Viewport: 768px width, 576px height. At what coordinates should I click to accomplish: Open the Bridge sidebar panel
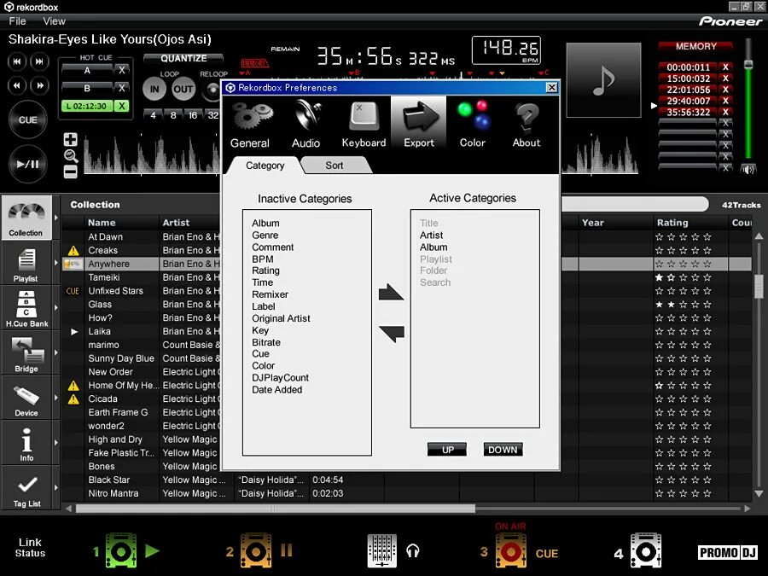(x=26, y=353)
